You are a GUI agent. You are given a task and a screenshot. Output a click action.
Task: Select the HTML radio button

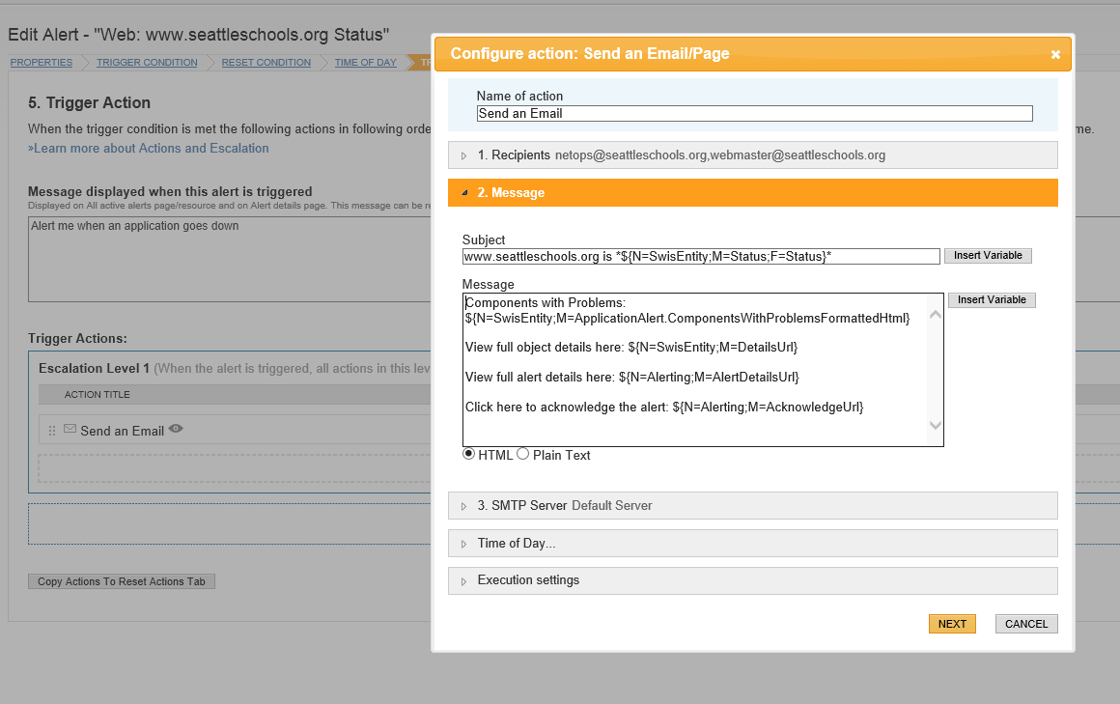pyautogui.click(x=469, y=454)
